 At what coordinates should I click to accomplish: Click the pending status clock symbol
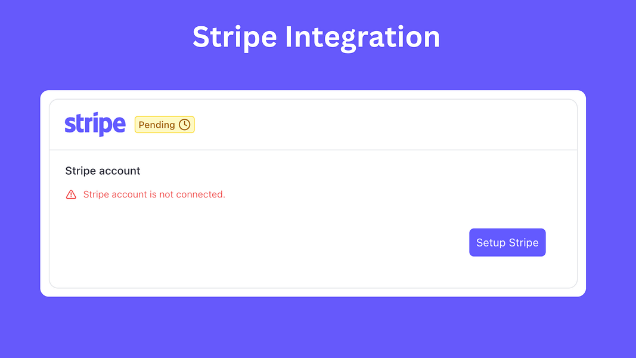coord(185,125)
